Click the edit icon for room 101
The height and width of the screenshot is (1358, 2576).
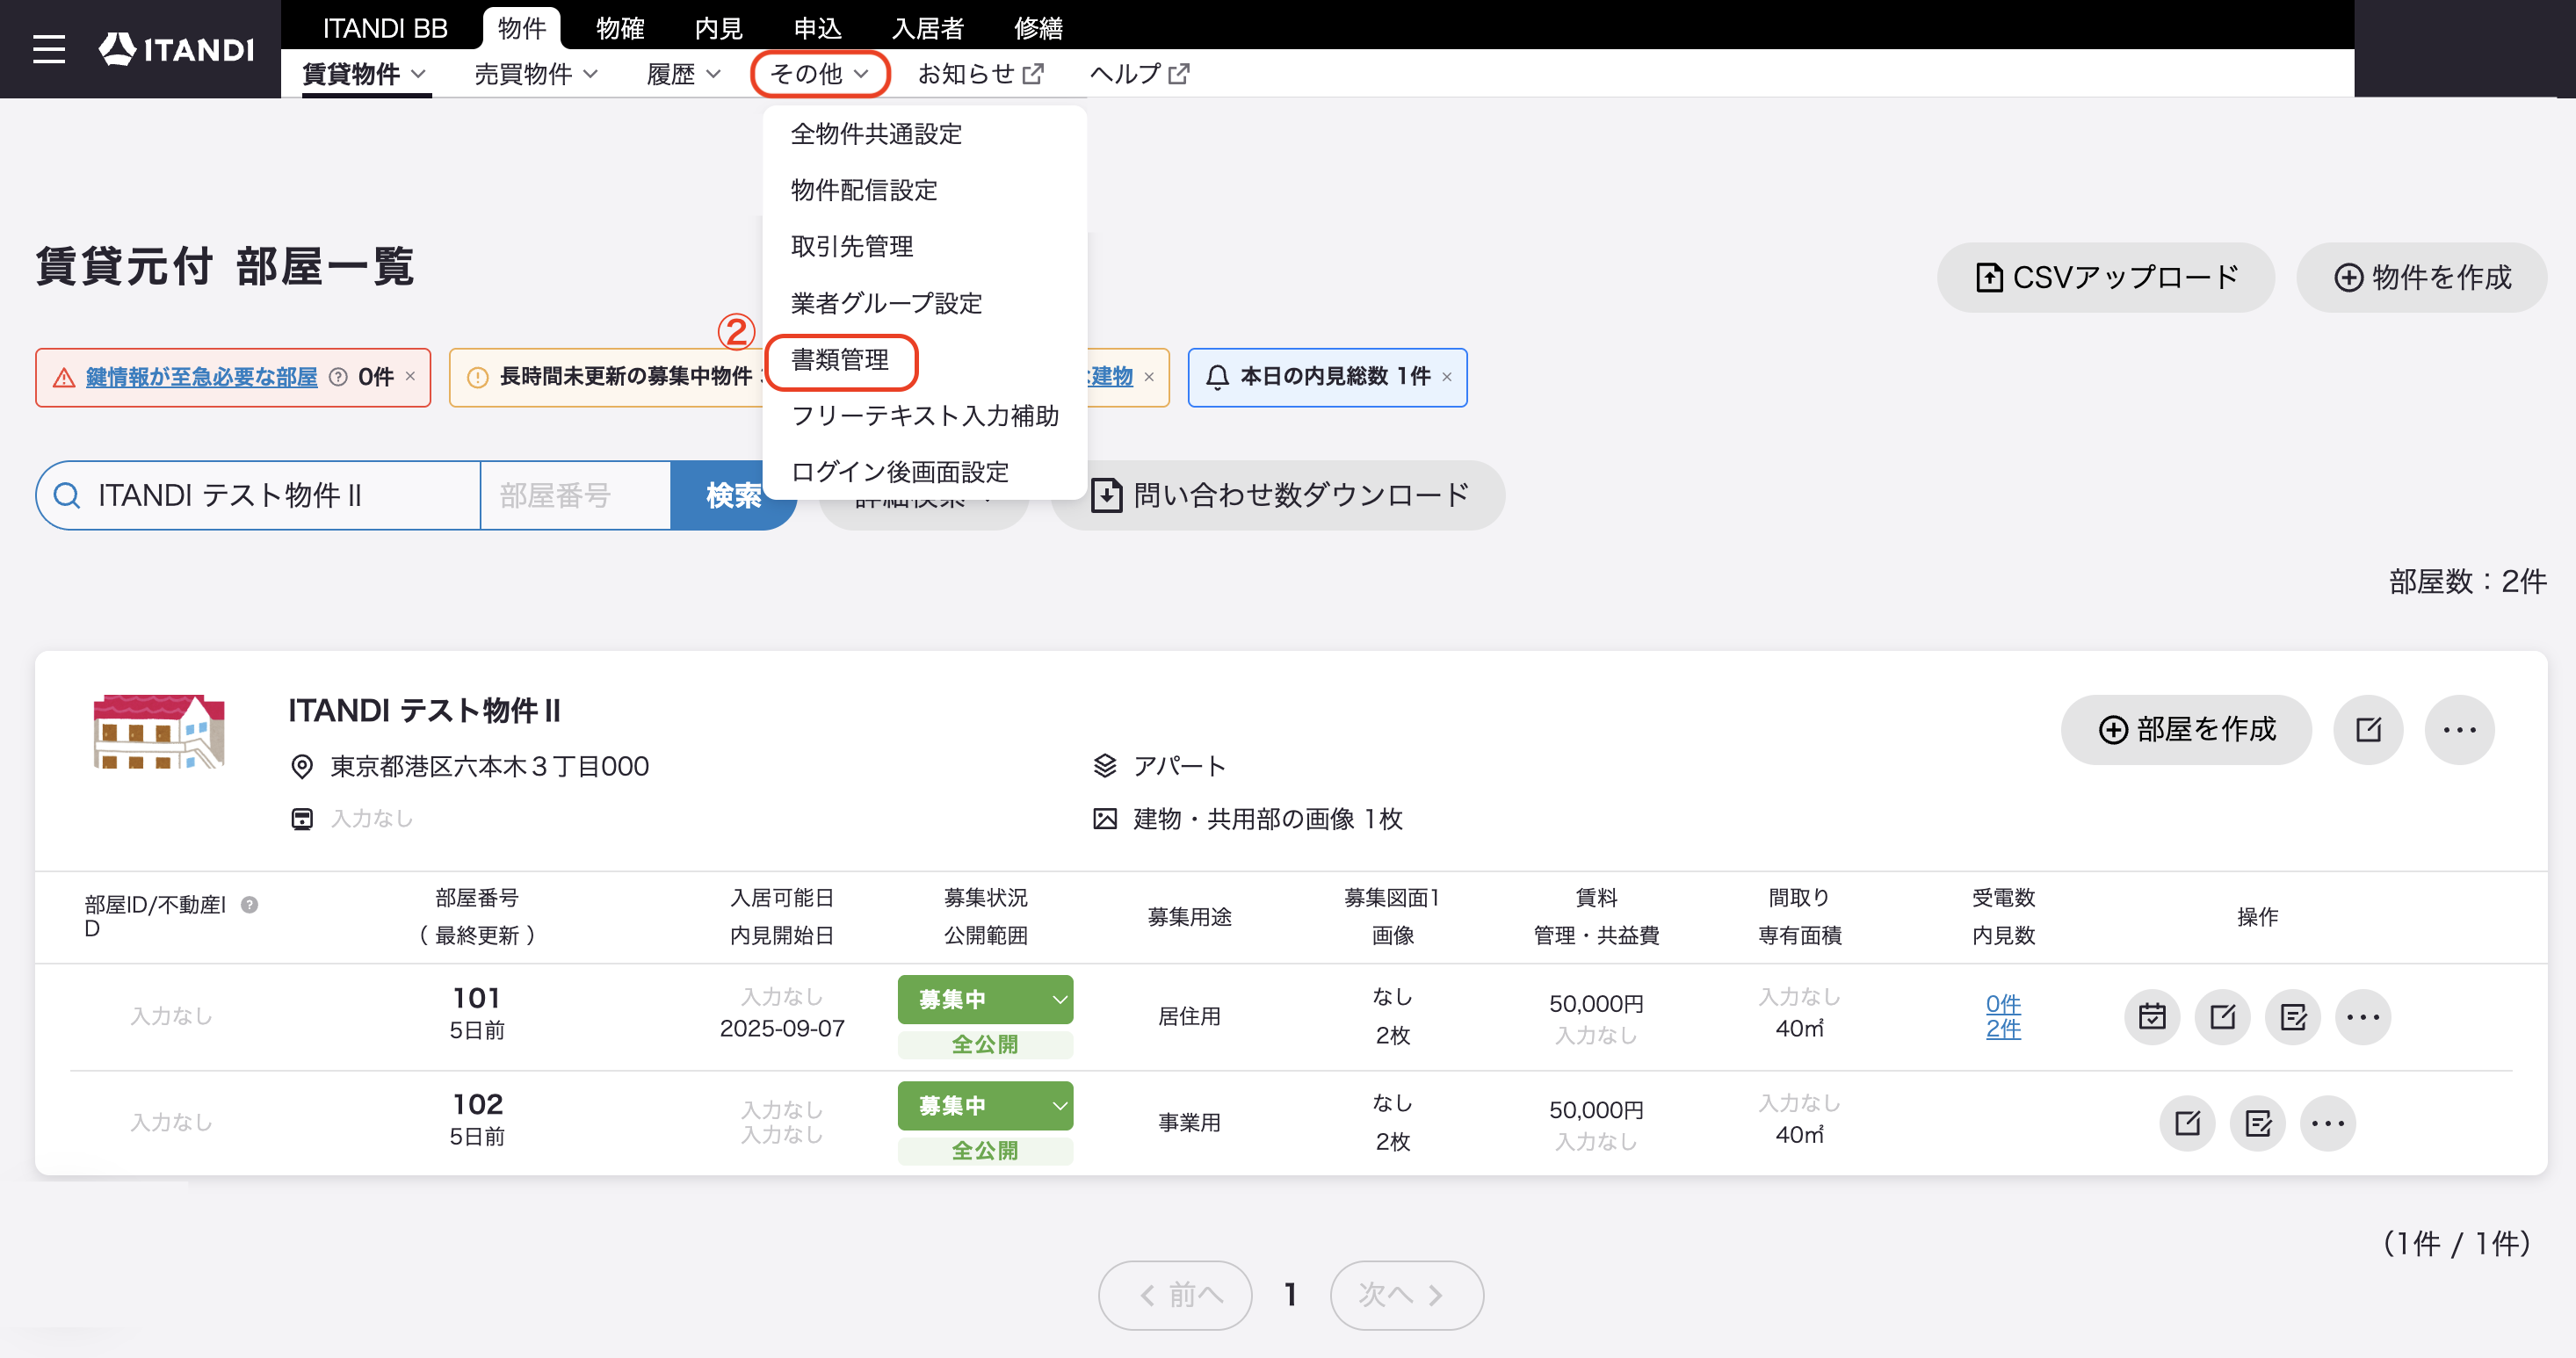(2222, 1017)
